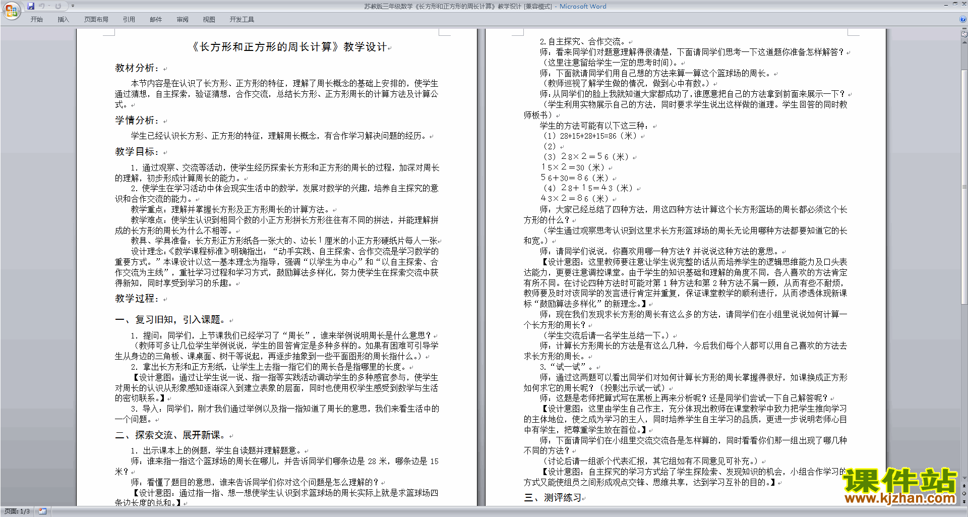Show the 视图 tab
Screen dimensions: 968x517
point(209,20)
